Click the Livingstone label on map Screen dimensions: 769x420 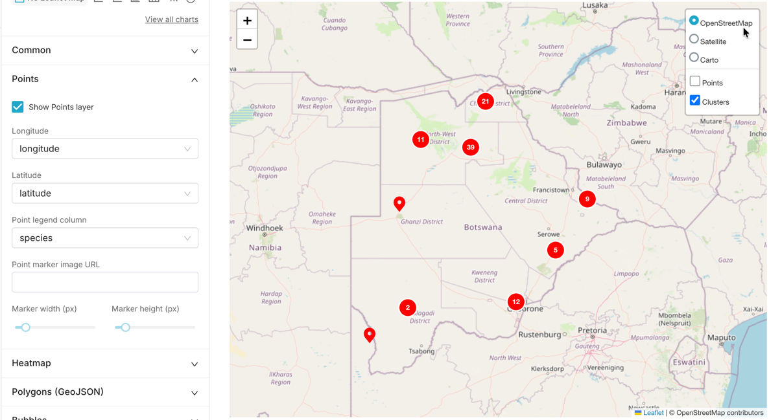click(524, 92)
